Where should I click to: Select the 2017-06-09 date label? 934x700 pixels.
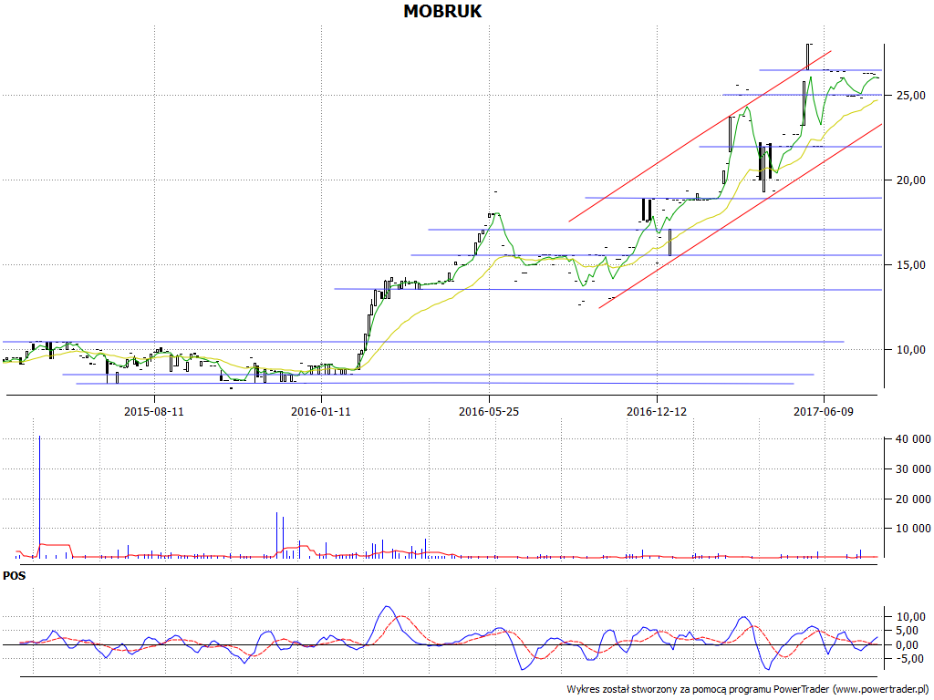(824, 411)
